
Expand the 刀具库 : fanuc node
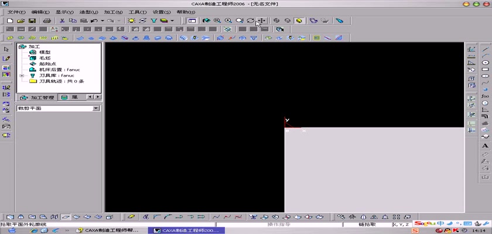pyautogui.click(x=22, y=75)
